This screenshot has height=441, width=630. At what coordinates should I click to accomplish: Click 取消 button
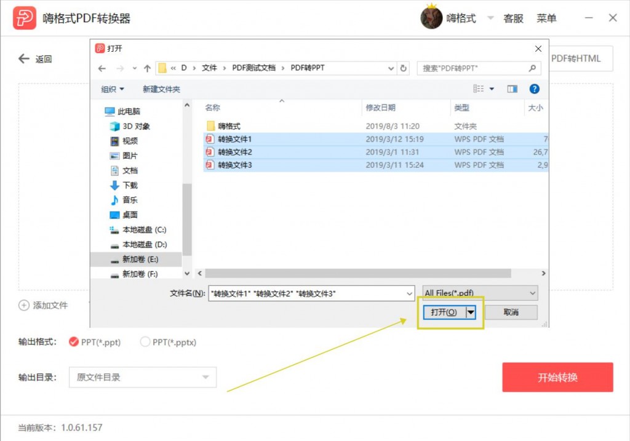click(x=511, y=312)
